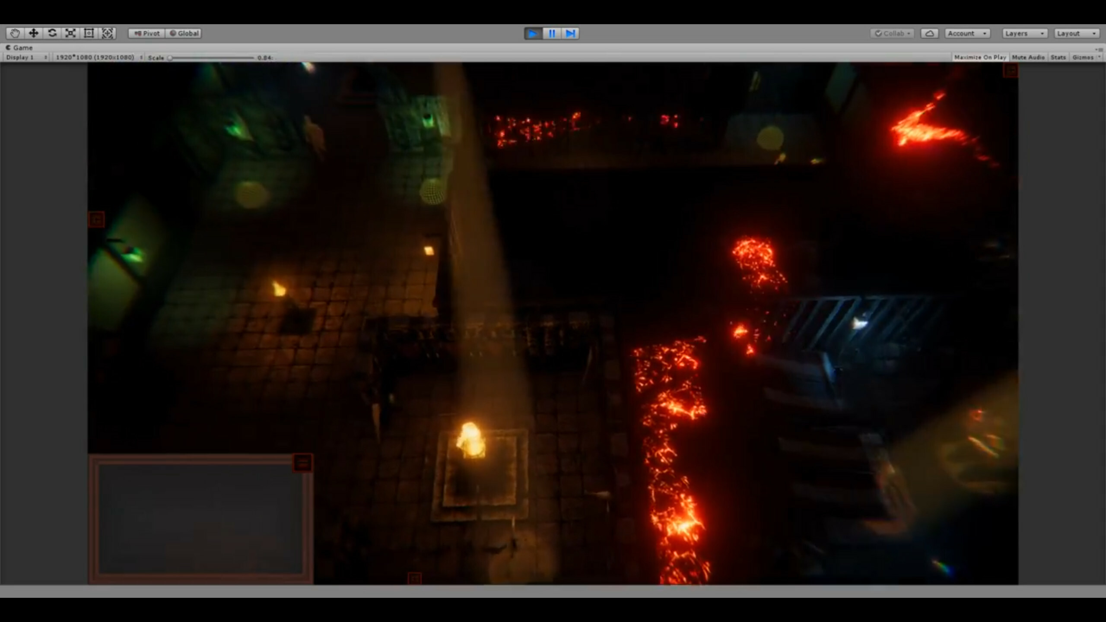Toggle Maximize On Play
The height and width of the screenshot is (622, 1106).
coord(980,57)
